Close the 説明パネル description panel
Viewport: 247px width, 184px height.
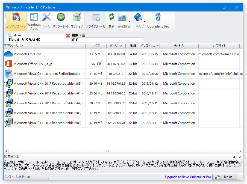tap(240, 157)
